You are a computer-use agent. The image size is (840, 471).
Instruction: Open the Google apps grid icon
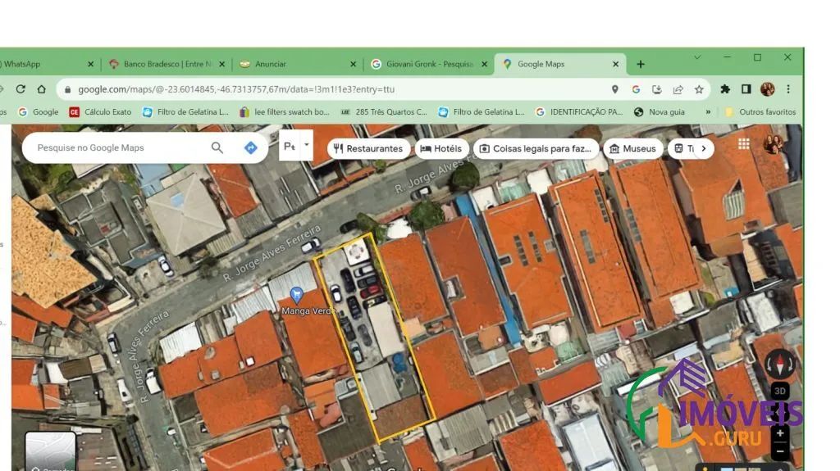tap(743, 144)
